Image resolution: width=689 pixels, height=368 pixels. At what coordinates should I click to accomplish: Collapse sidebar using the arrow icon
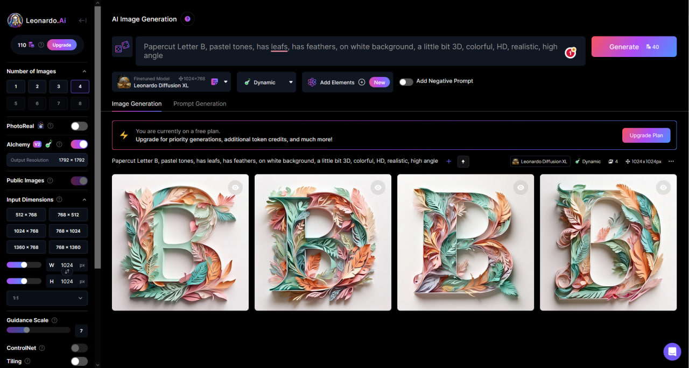point(82,20)
